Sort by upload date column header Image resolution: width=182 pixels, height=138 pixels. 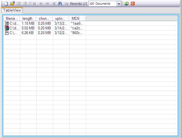(x=60, y=18)
